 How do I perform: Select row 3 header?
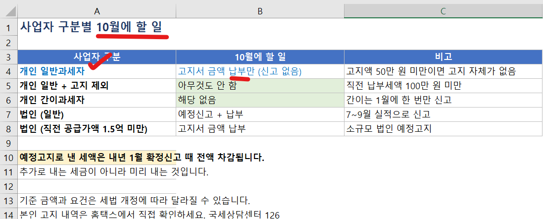point(8,57)
